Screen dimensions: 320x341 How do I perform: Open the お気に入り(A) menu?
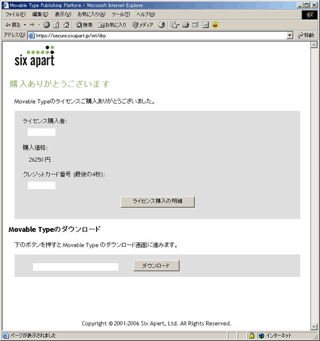click(91, 14)
